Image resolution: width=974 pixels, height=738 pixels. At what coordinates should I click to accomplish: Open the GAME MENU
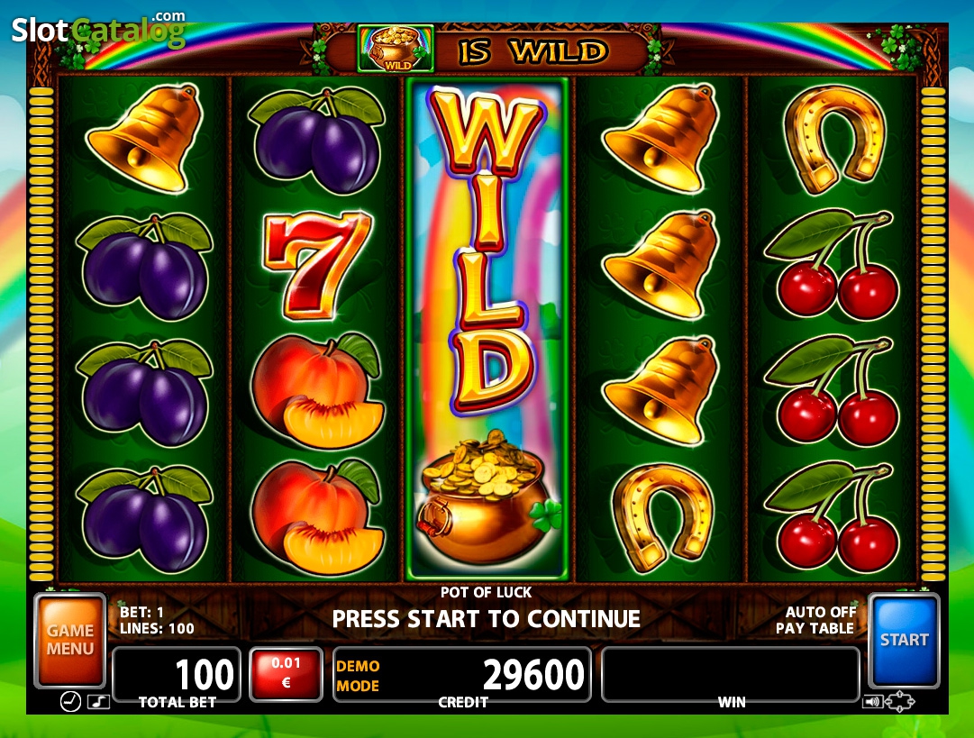70,641
